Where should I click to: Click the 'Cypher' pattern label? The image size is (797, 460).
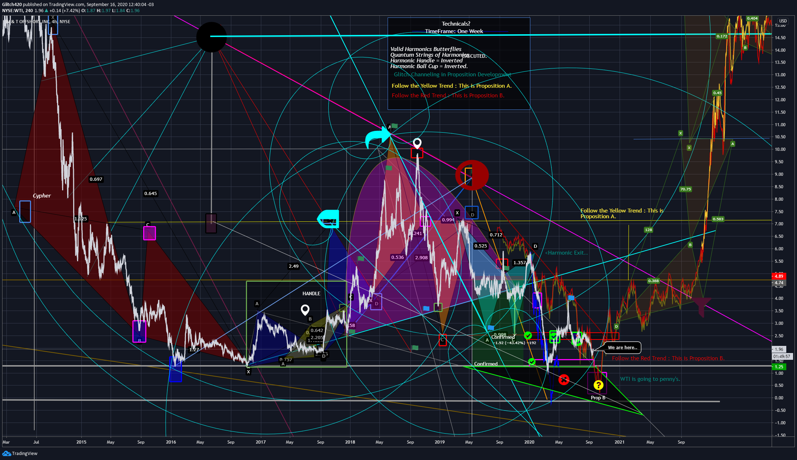(42, 196)
